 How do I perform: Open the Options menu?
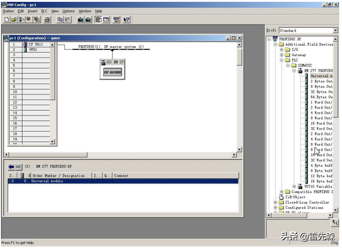click(69, 11)
